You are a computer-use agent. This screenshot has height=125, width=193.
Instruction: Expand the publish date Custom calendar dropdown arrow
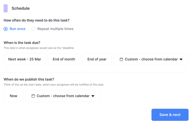(93, 96)
